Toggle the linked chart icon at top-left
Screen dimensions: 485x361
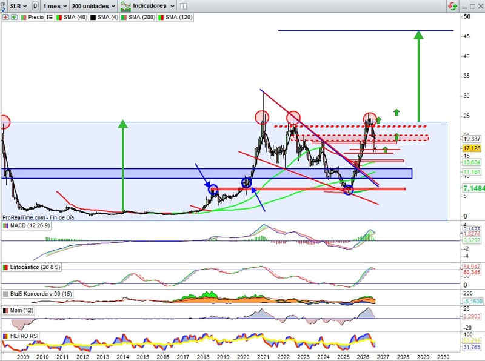pyautogui.click(x=3, y=6)
